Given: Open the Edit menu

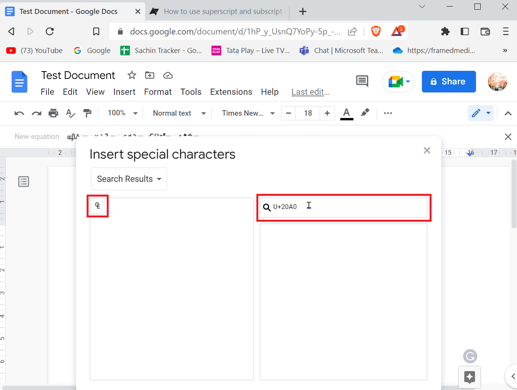Looking at the screenshot, I should [x=70, y=92].
